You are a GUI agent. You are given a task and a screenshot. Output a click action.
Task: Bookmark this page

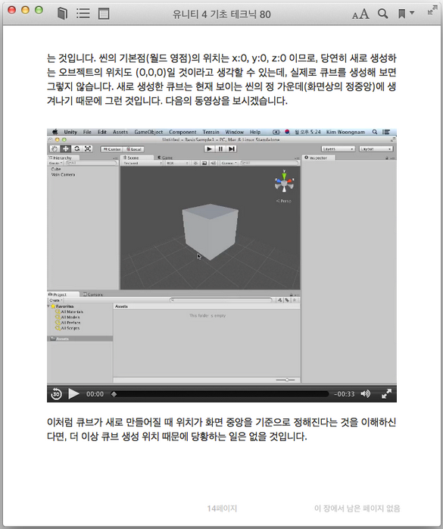click(401, 14)
